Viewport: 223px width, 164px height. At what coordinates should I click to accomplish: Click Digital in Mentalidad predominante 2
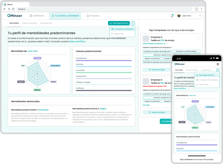click(103, 108)
